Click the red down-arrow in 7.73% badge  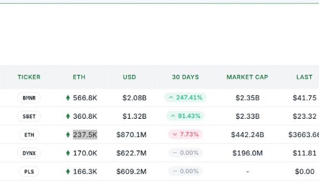[x=174, y=135]
